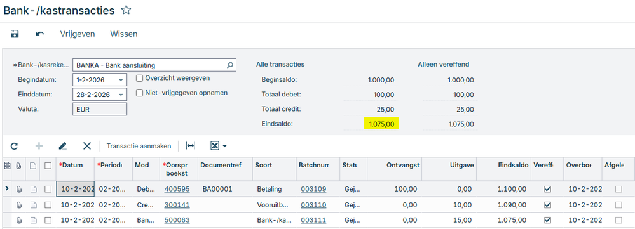
Task: Open source document link 400595
Action: click(177, 189)
